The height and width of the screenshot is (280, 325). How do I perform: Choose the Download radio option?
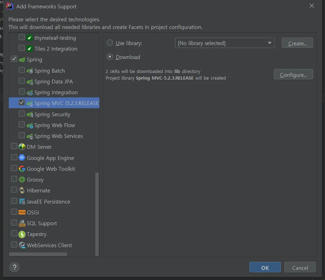(110, 57)
